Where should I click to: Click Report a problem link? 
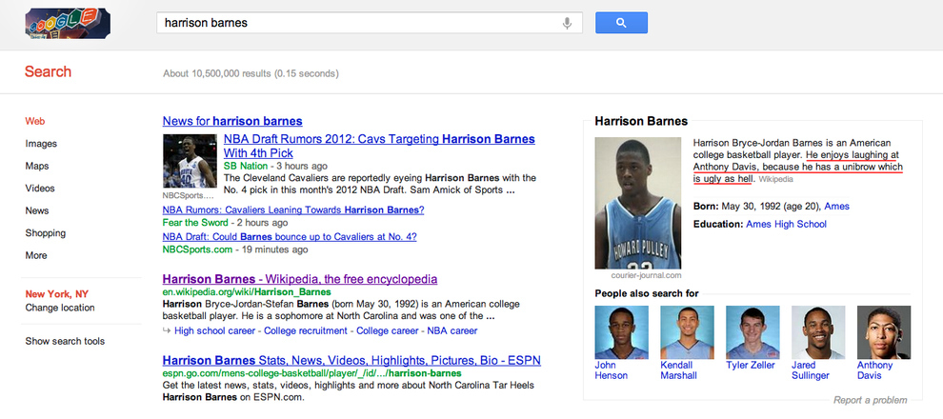pyautogui.click(x=870, y=400)
